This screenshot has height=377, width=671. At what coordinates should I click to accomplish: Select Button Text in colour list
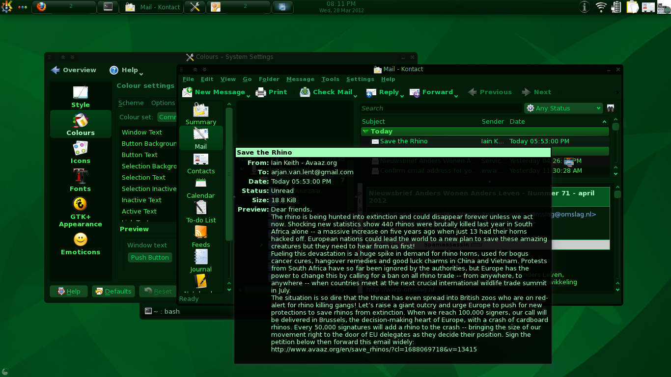coord(140,155)
